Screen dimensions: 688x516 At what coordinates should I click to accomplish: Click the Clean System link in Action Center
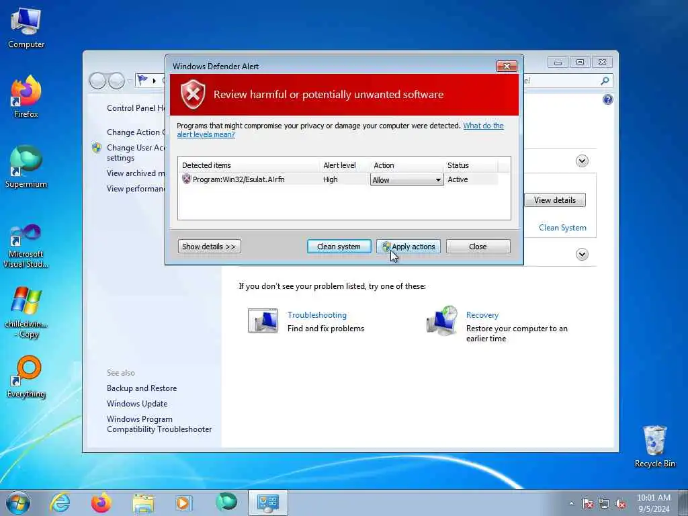562,227
